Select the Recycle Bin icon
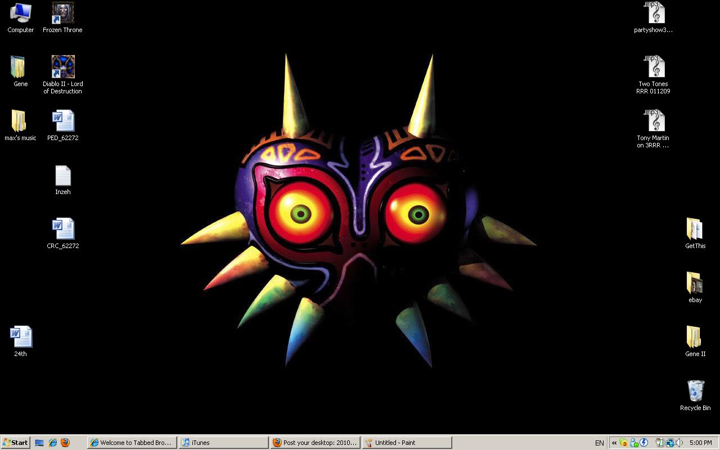 pos(695,391)
